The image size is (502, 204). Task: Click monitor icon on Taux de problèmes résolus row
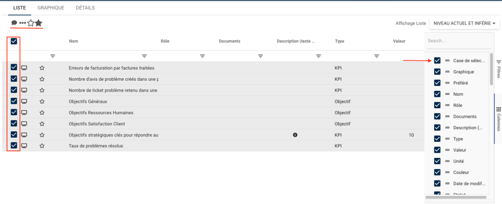pyautogui.click(x=24, y=146)
